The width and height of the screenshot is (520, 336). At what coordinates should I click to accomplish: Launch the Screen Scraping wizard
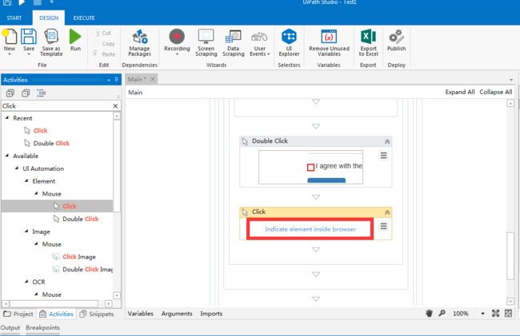[206, 42]
